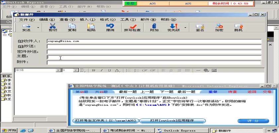This screenshot has height=133, width=279.
Task: Click the insert hyperlink icon
Action: [206, 70]
